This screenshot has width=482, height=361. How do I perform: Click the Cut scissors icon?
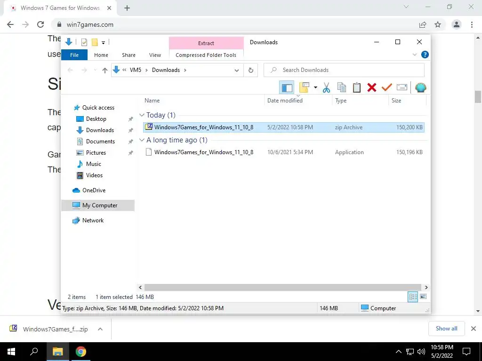[x=327, y=88]
